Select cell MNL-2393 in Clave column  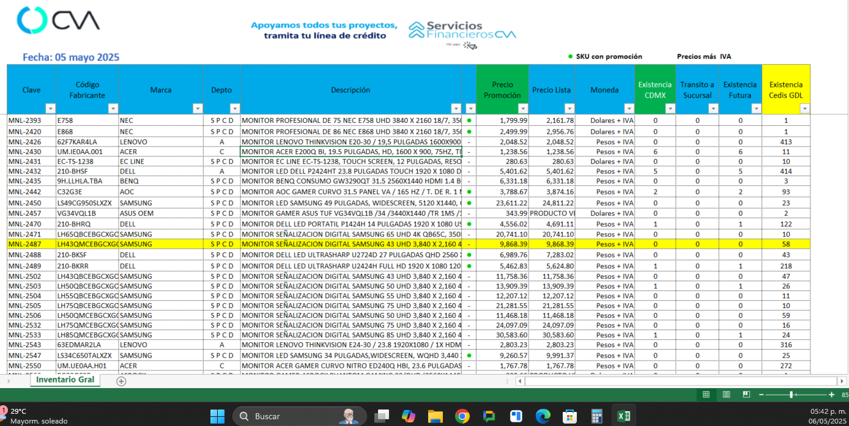31,120
